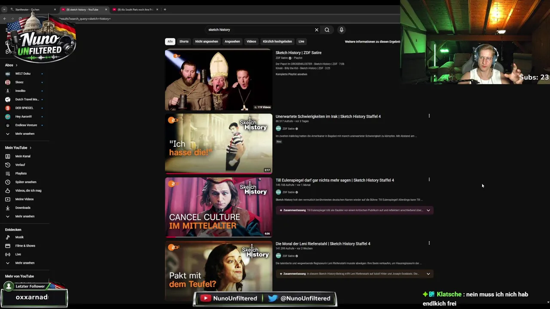The height and width of the screenshot is (309, 550).
Task: Open the 'Pakt mit dem Teufel?' thumbnail
Action: coord(218,270)
